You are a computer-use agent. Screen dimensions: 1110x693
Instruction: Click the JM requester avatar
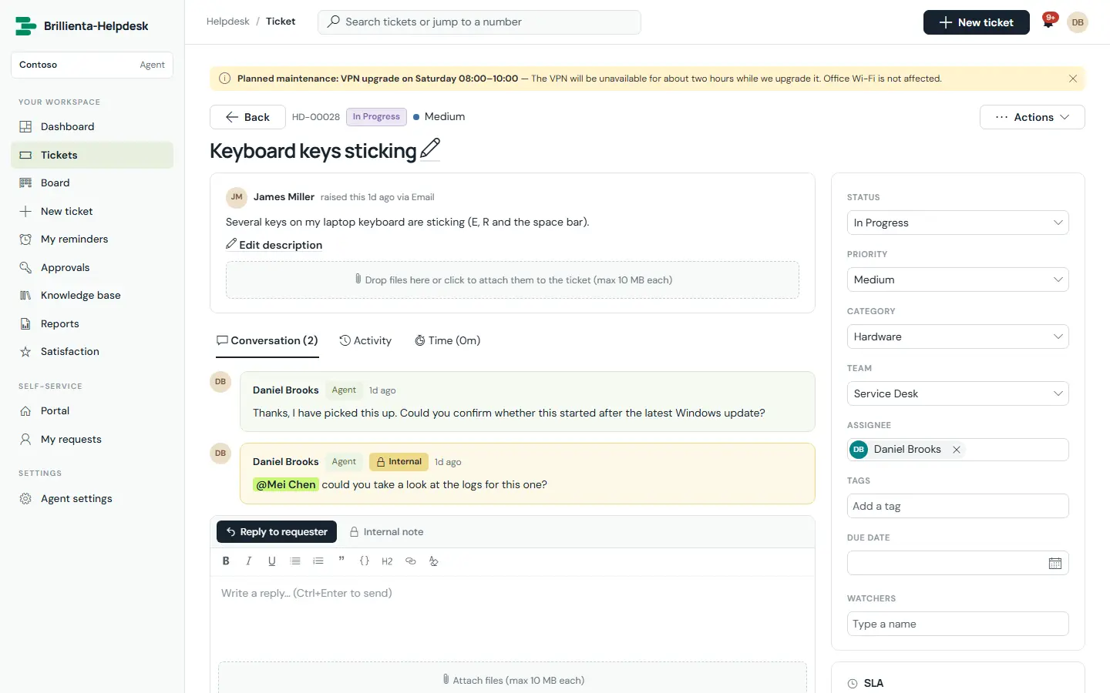[237, 197]
